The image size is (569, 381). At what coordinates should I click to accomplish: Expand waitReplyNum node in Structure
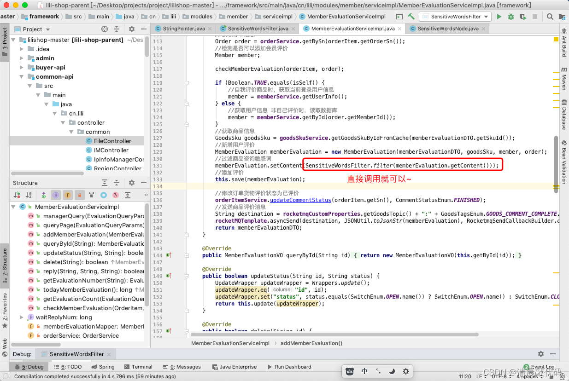tap(22, 317)
